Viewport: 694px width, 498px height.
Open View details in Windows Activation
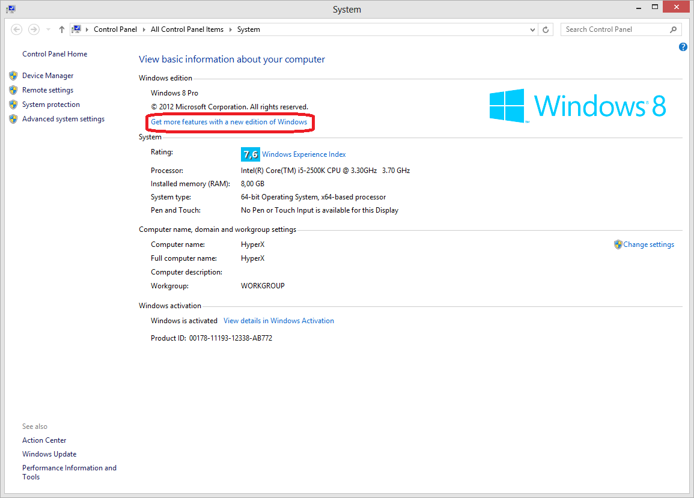coord(278,321)
